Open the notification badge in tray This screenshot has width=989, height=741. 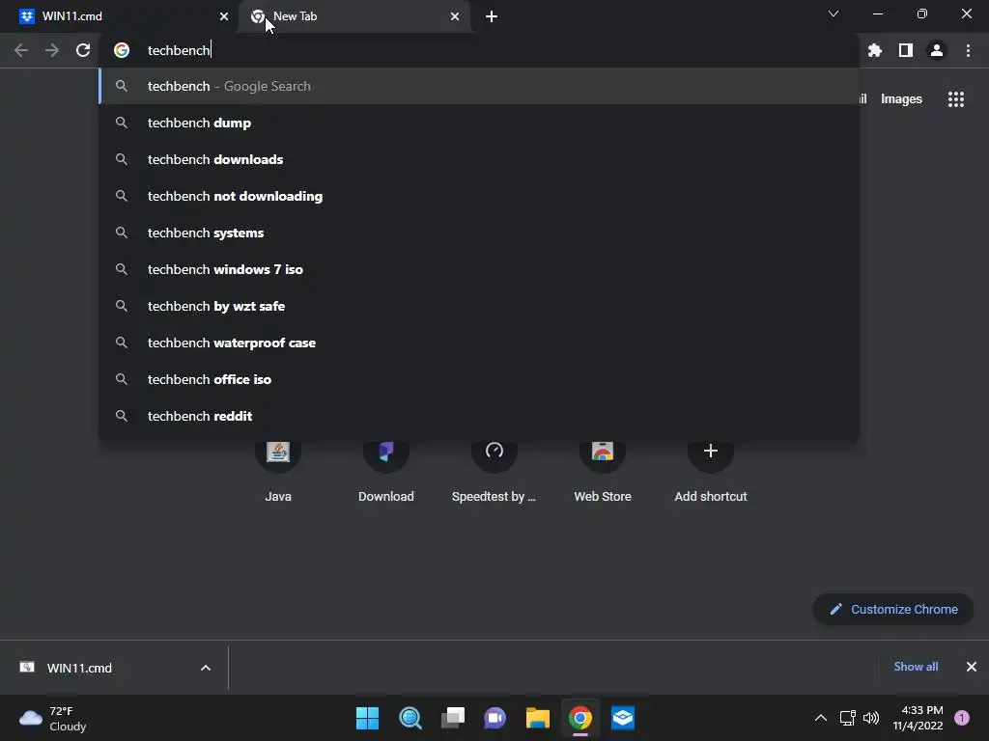tap(962, 718)
